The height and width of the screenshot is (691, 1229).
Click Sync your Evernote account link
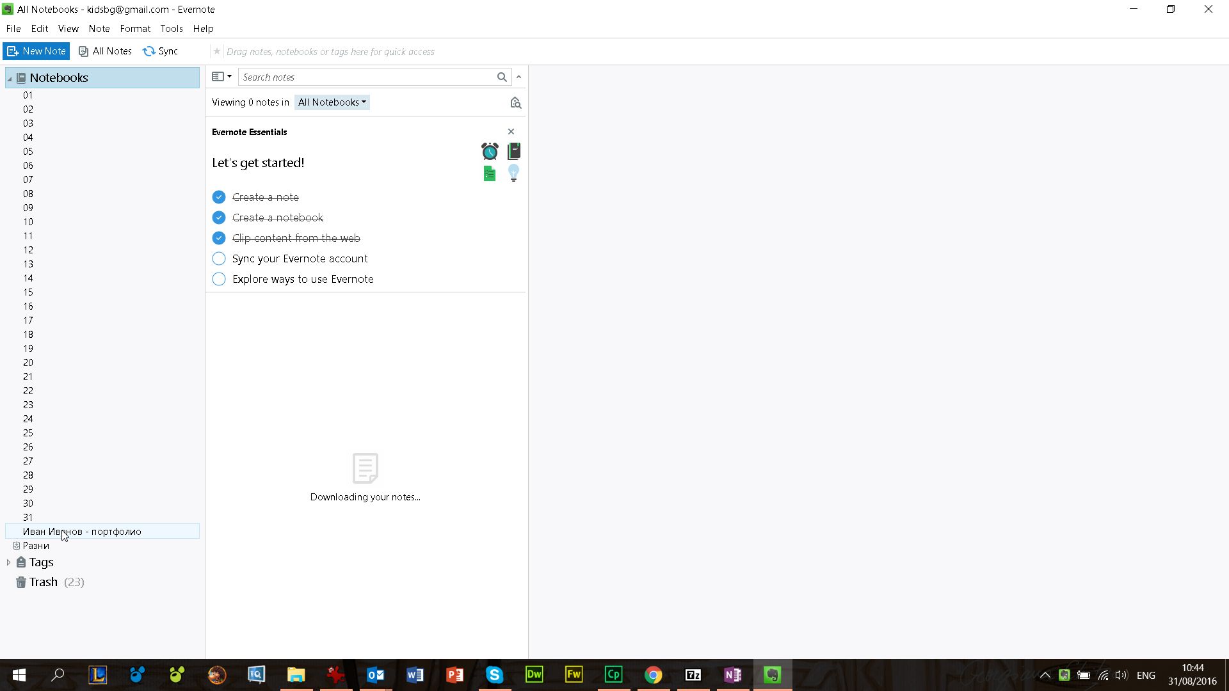click(300, 258)
